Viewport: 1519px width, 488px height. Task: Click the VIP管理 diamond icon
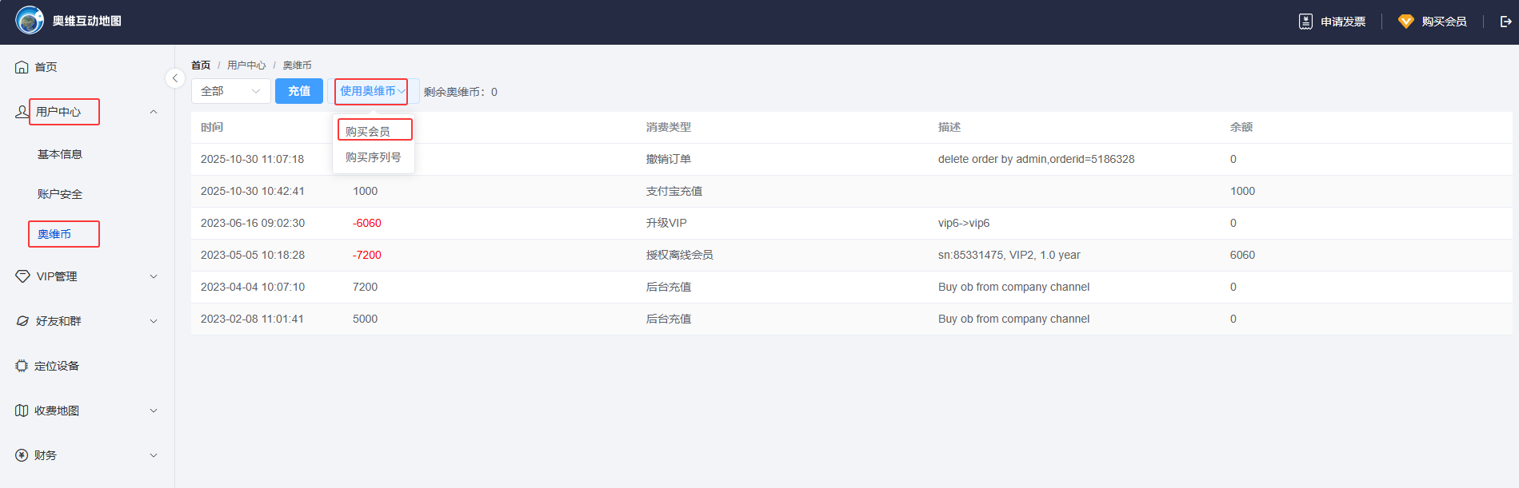point(22,276)
